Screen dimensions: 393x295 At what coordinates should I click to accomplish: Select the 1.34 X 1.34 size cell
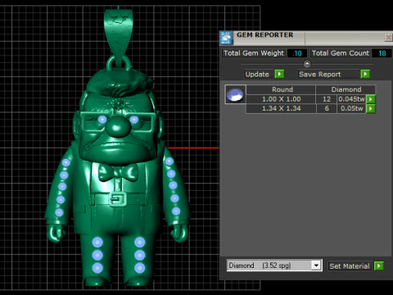click(x=281, y=109)
